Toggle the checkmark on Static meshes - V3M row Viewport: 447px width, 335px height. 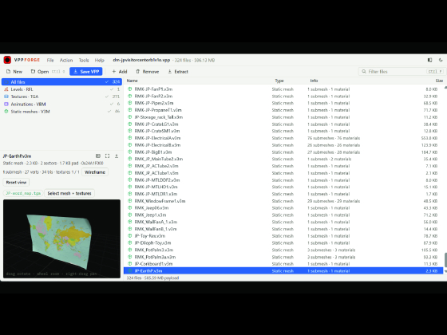coord(109,112)
